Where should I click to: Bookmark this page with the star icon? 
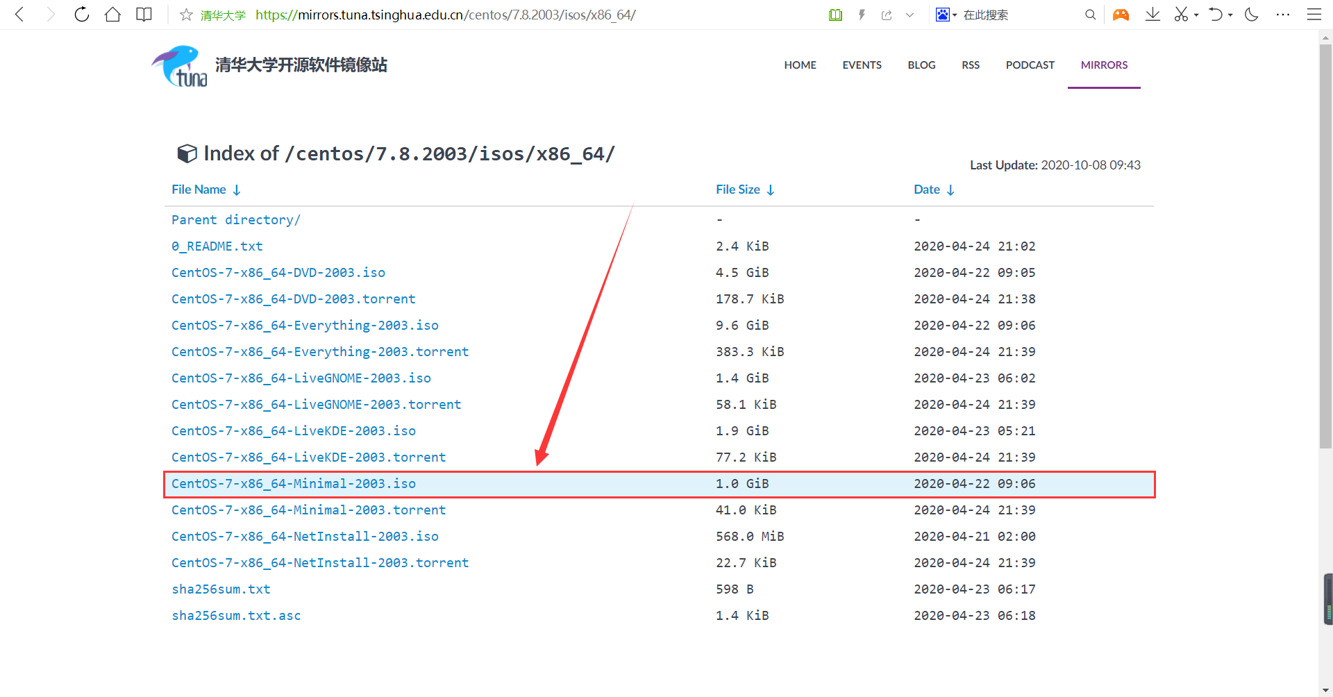(x=186, y=15)
